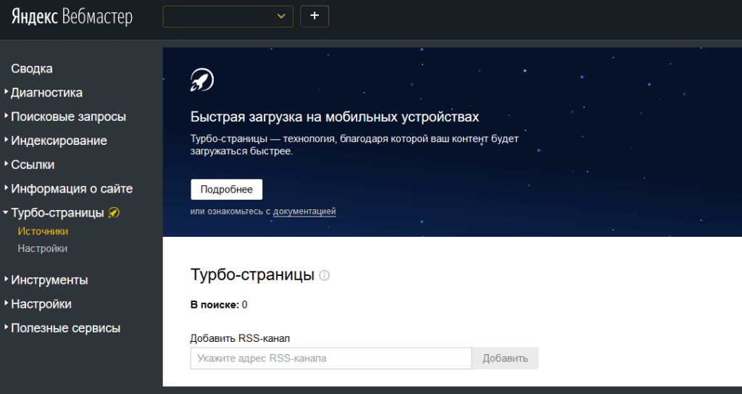Expand the Диагностика section
Viewport: 742px width, 394px height.
pos(46,93)
